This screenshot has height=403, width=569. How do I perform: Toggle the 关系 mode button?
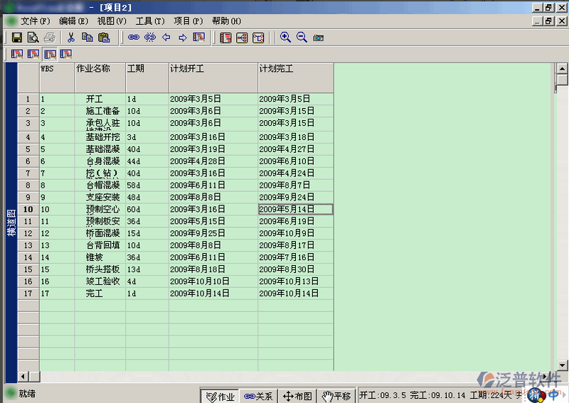point(258,396)
